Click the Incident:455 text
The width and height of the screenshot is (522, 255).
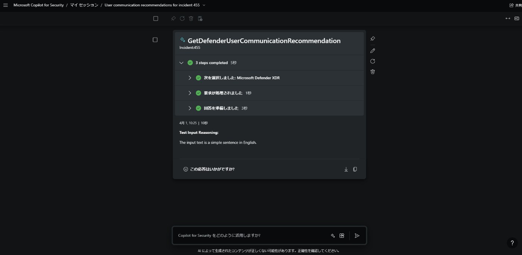190,48
